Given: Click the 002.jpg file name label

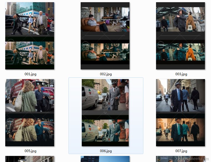Looking at the screenshot, I should [106, 74].
